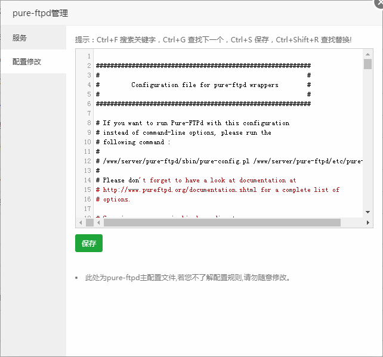
Task: Click line number 7 in gutter
Action: 89,113
